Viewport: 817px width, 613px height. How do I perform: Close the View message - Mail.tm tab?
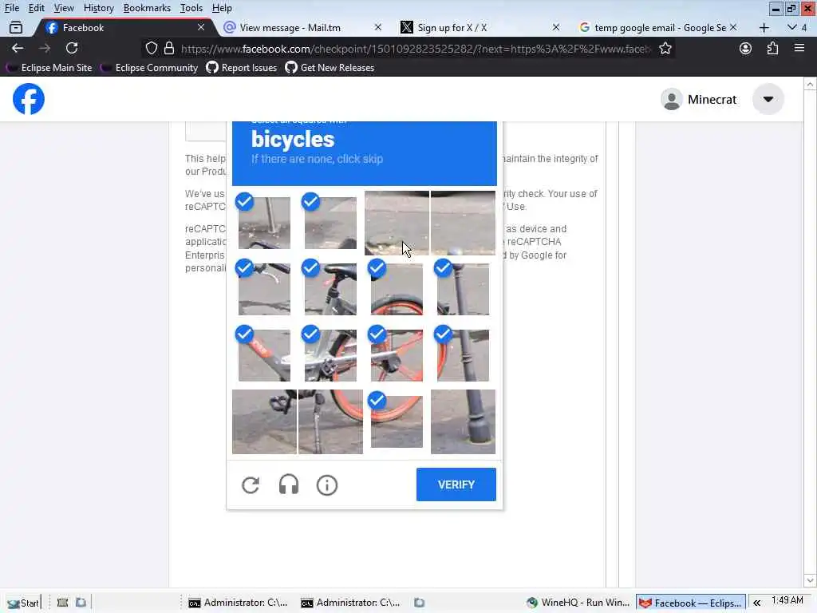(x=378, y=27)
